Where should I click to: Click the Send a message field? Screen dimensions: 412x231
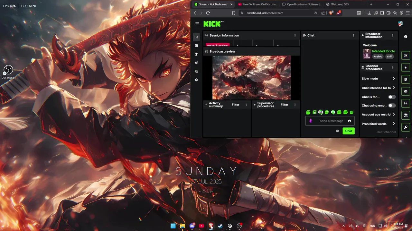(330, 121)
